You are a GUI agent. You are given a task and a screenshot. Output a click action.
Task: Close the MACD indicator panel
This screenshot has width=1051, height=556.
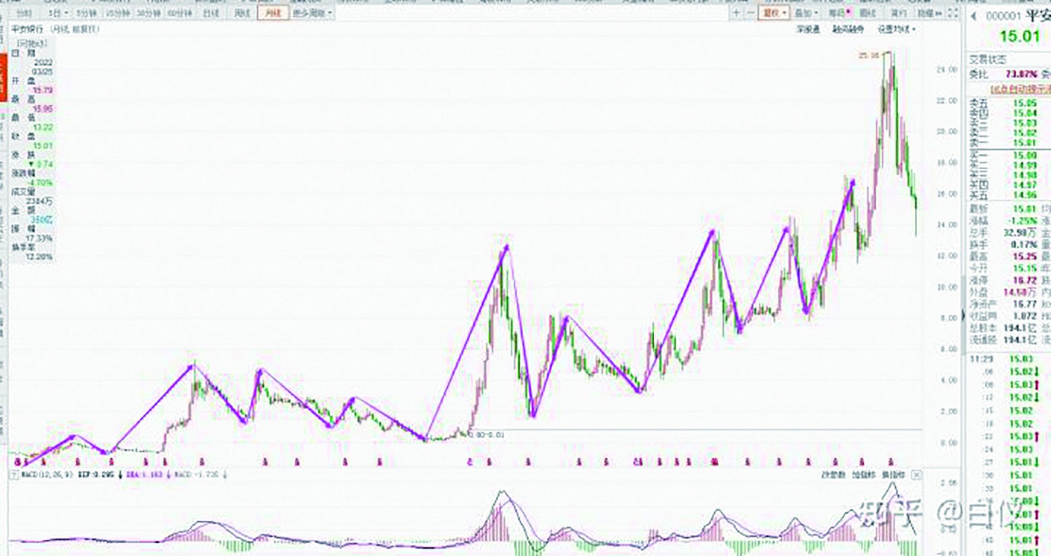[917, 475]
